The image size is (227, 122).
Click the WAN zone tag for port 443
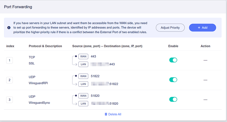83,56
